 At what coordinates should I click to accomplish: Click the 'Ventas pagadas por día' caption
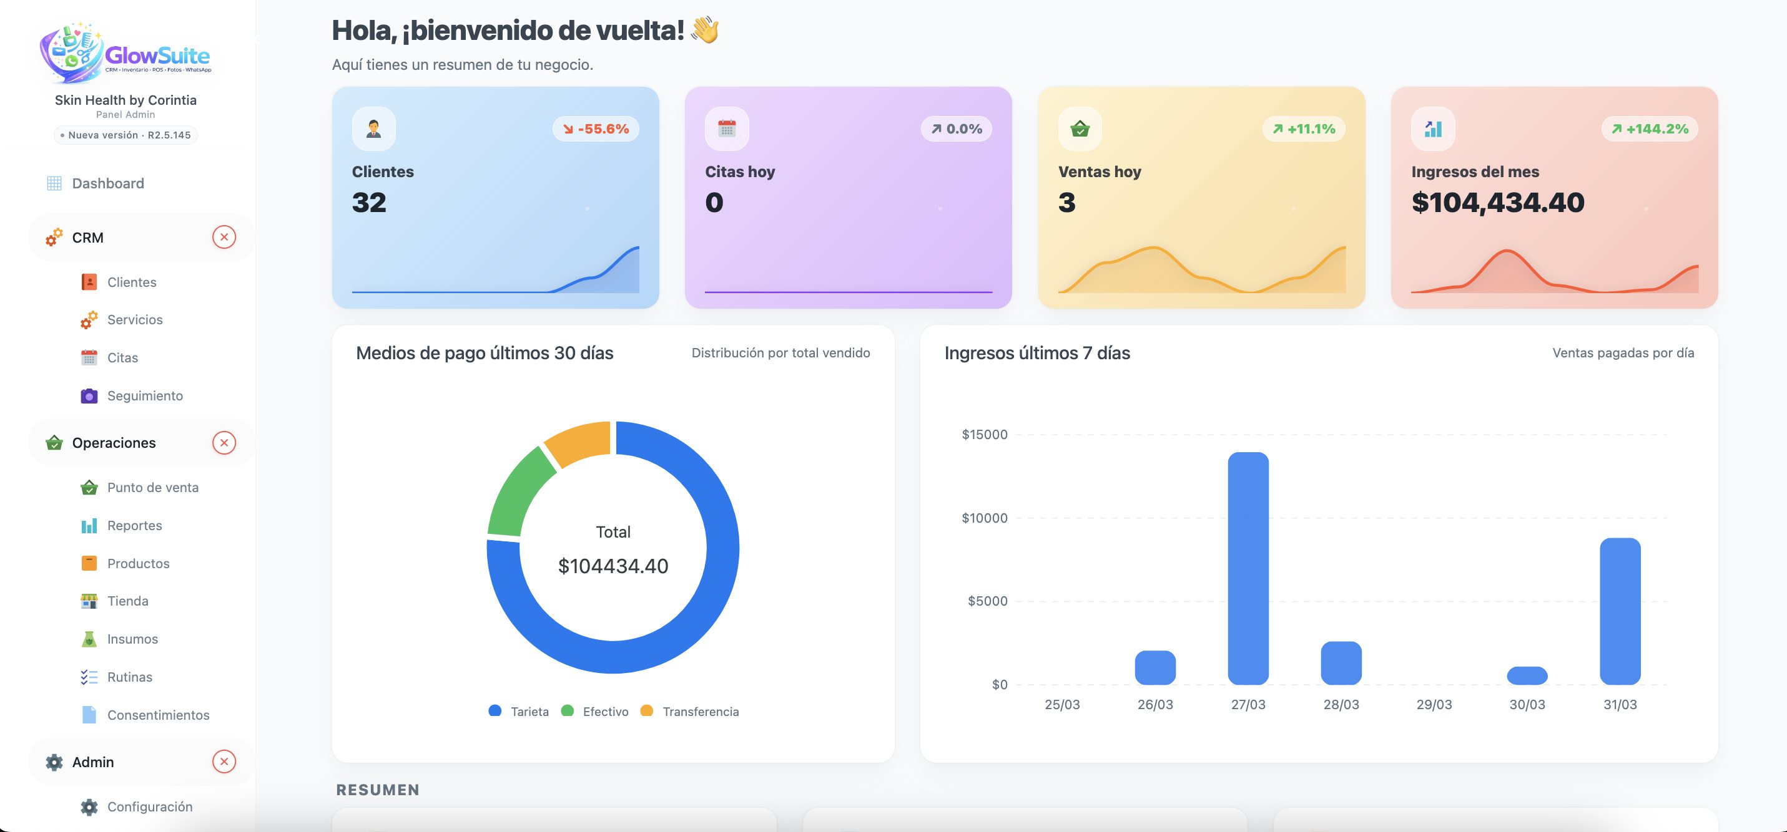pyautogui.click(x=1623, y=352)
